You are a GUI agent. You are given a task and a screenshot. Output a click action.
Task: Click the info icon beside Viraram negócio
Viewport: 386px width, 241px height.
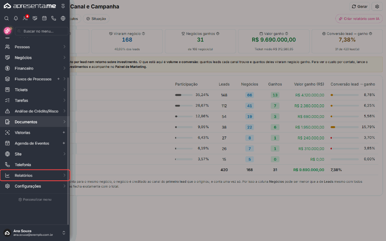tap(144, 34)
